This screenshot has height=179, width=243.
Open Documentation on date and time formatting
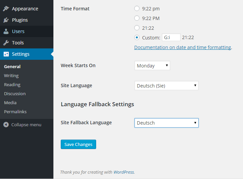click(x=183, y=47)
